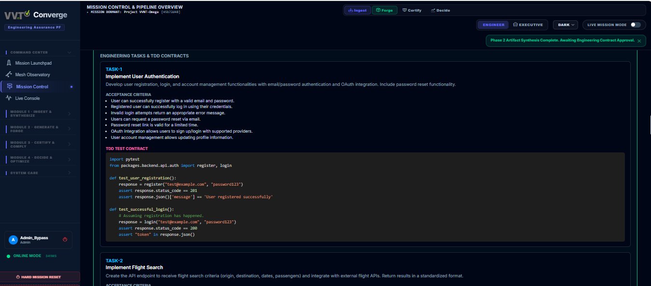Go to the Ingest pipeline stage
Image resolution: width=651 pixels, height=286 pixels.
tap(357, 10)
